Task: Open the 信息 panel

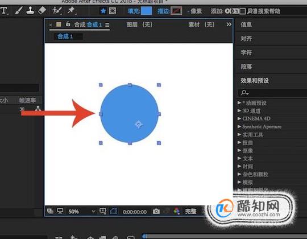Action: click(246, 24)
